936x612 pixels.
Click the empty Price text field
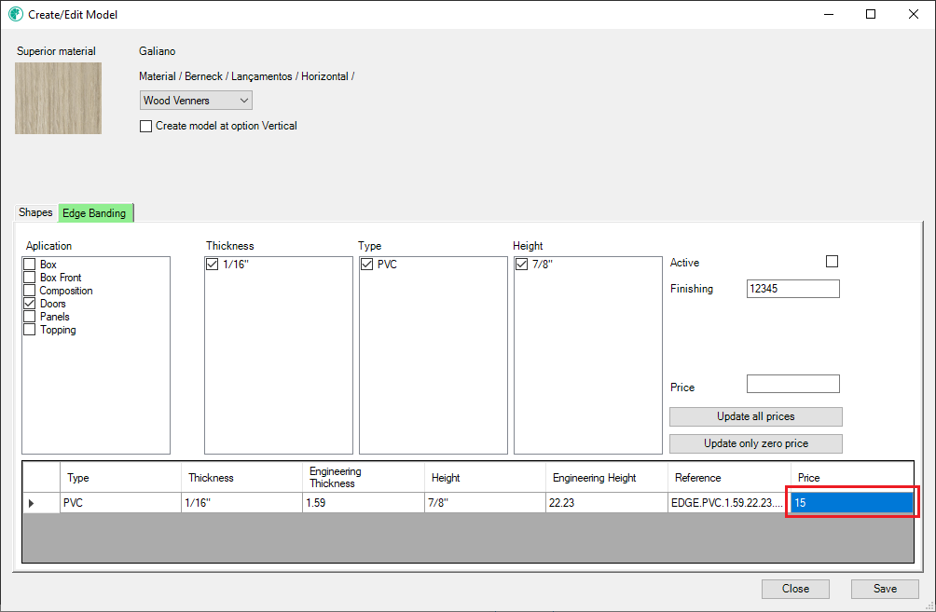(792, 384)
